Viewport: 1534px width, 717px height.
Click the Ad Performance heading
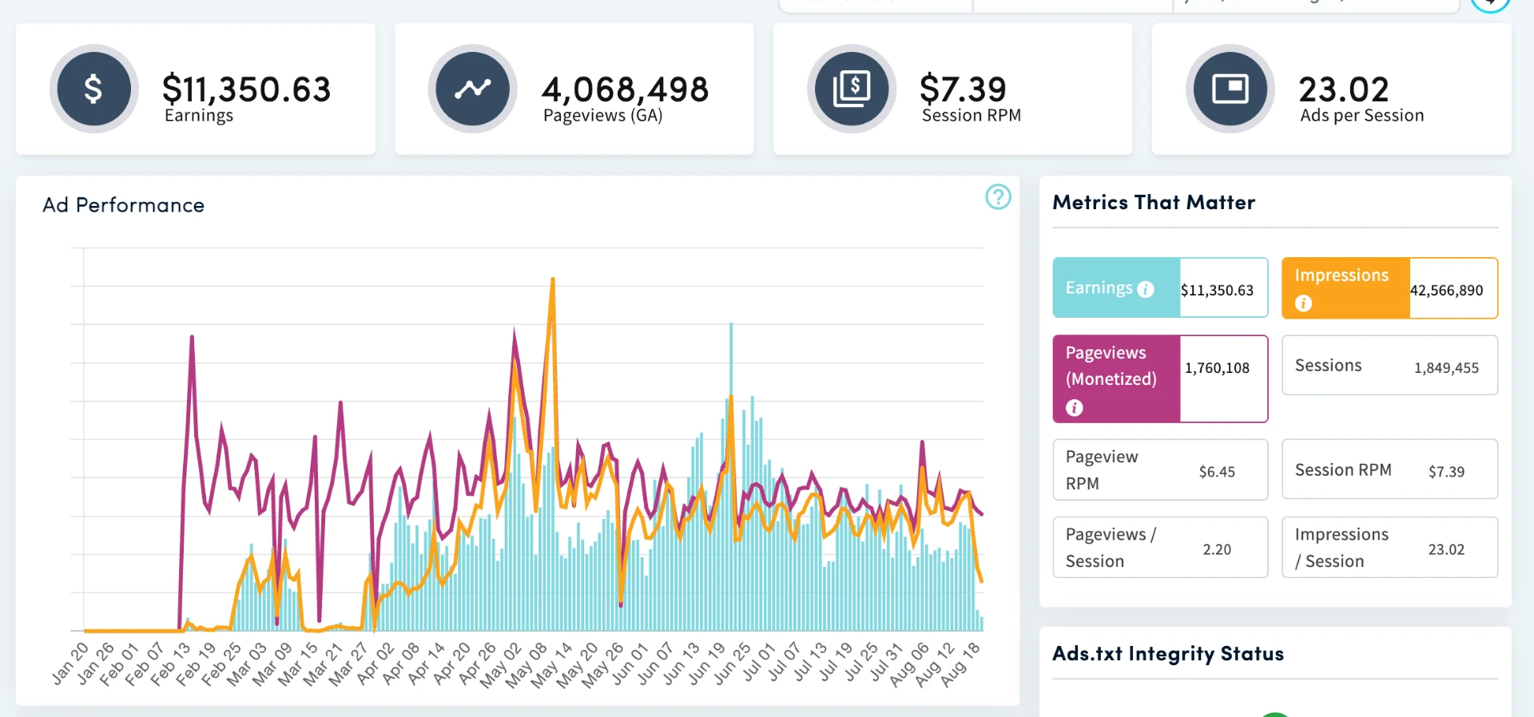tap(123, 205)
